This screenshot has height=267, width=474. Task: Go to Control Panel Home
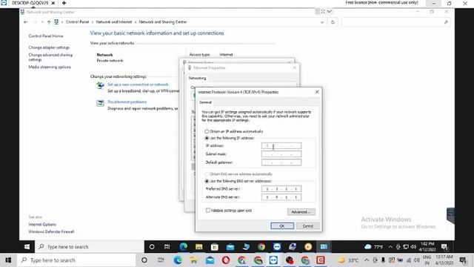tap(46, 36)
